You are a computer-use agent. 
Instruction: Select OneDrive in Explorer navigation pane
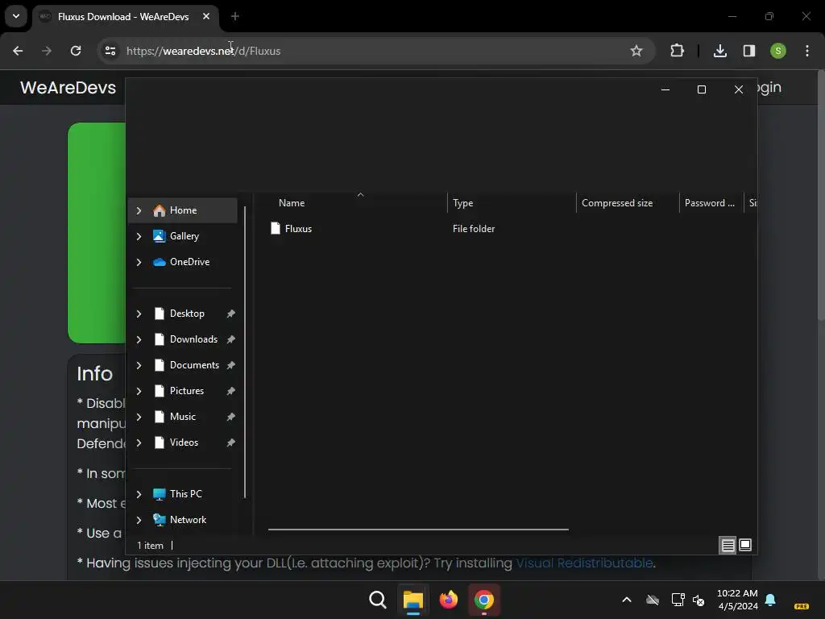183,262
